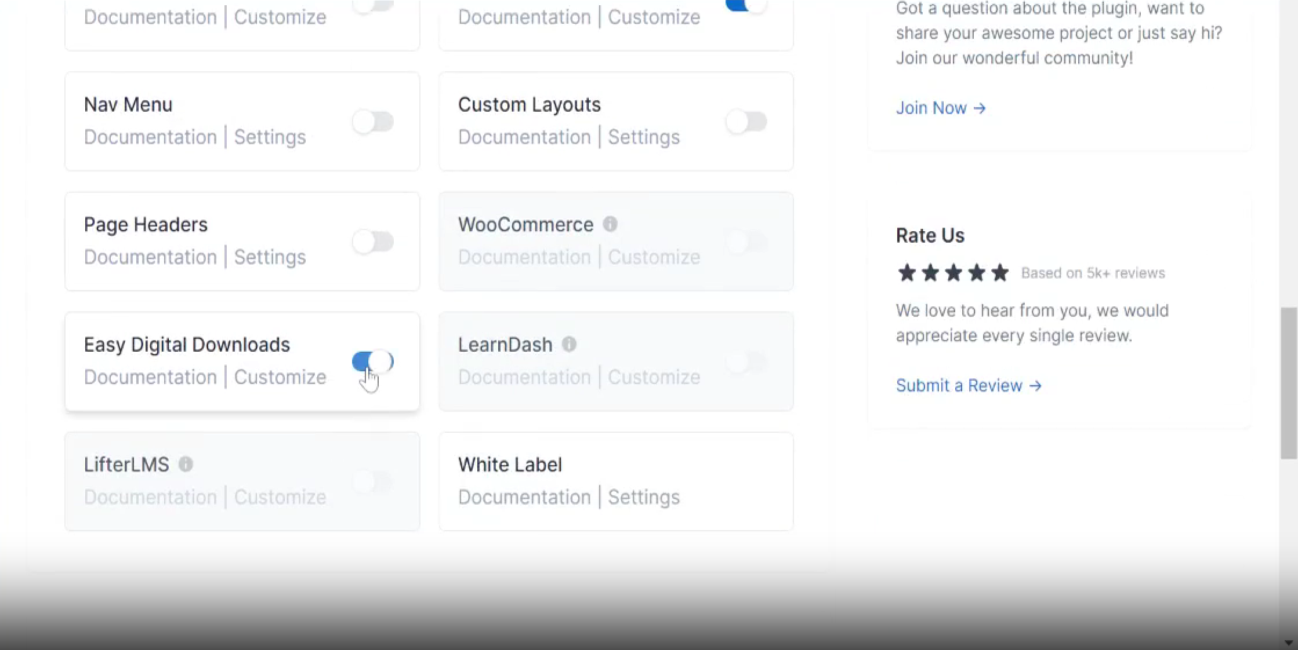Screen dimensions: 1298x650
Task: Open Nav Menu Settings link
Action: (x=270, y=137)
